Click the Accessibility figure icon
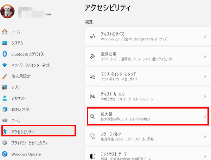 (x=5, y=131)
